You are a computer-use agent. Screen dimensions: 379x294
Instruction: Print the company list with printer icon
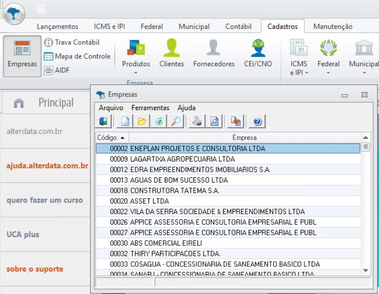coord(197,121)
